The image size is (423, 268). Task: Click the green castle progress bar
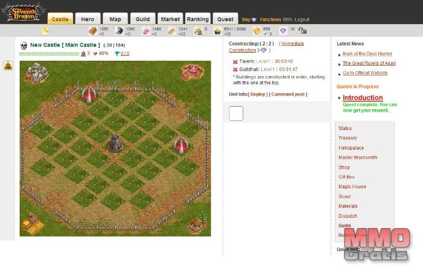click(49, 54)
